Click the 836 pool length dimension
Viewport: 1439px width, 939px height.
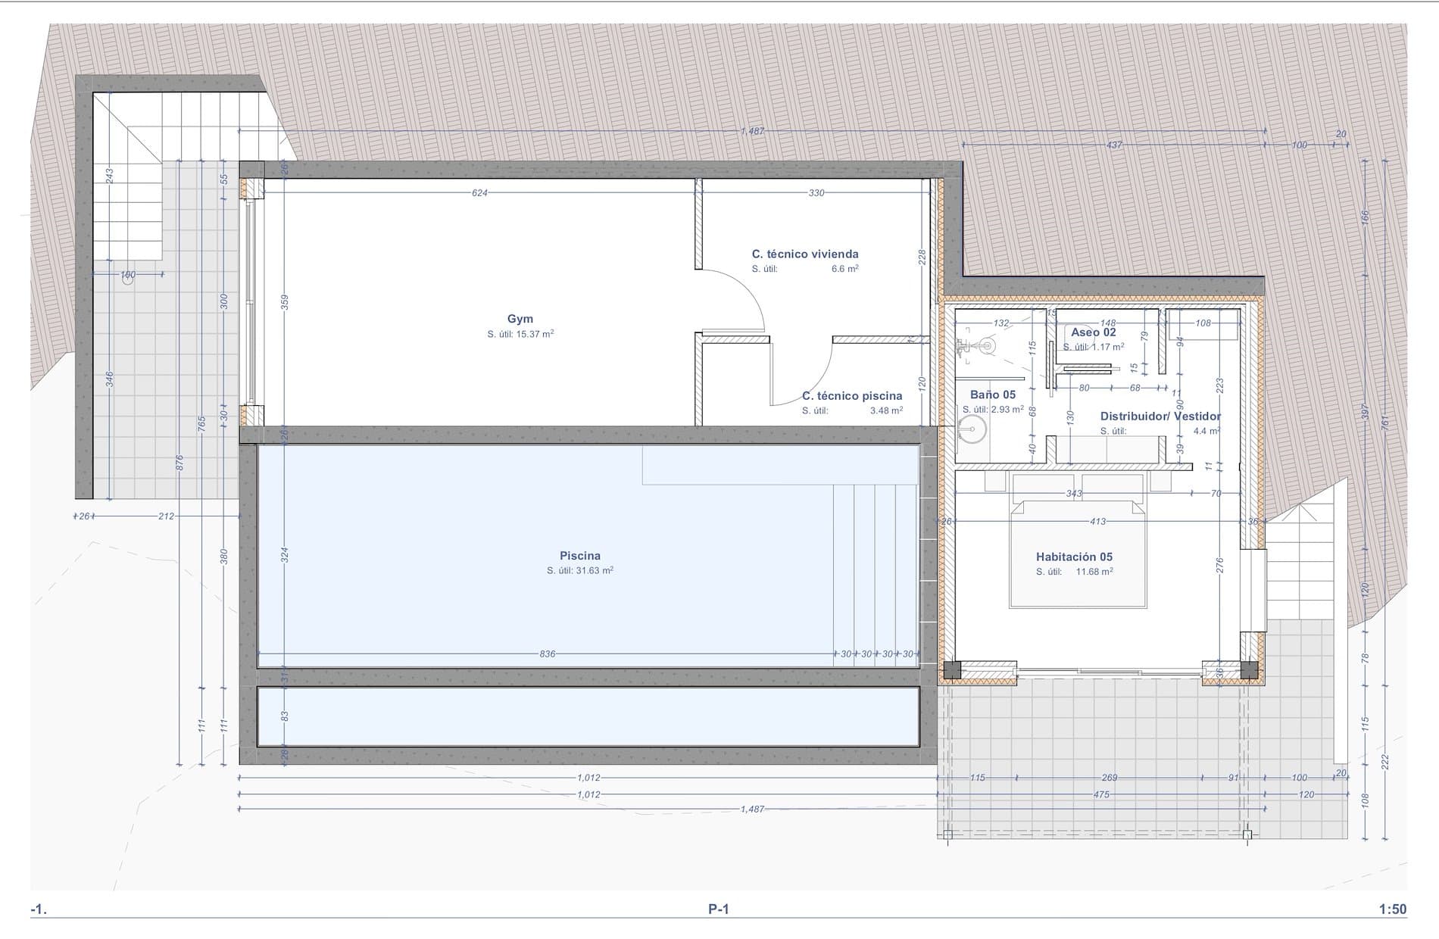click(x=547, y=654)
